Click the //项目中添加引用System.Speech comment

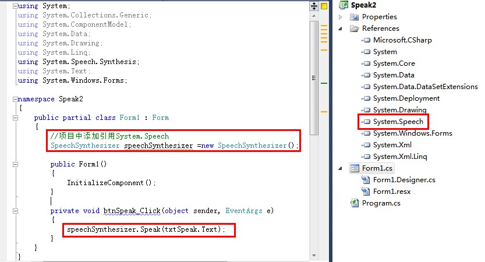110,136
